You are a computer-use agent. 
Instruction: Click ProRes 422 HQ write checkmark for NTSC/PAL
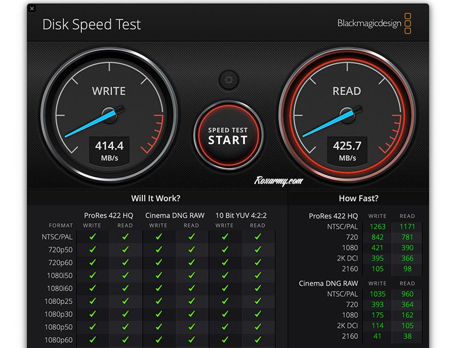click(92, 236)
